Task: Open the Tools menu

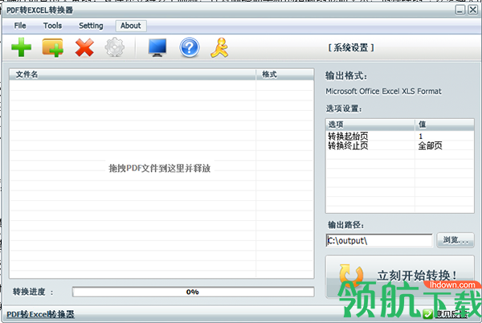Action: pos(52,26)
